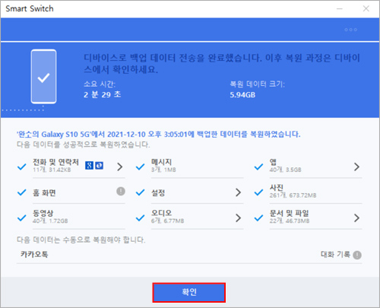This screenshot has height=308, width=380.
Task: Click the 261개, 673.72MB photo size text
Action: [x=293, y=195]
